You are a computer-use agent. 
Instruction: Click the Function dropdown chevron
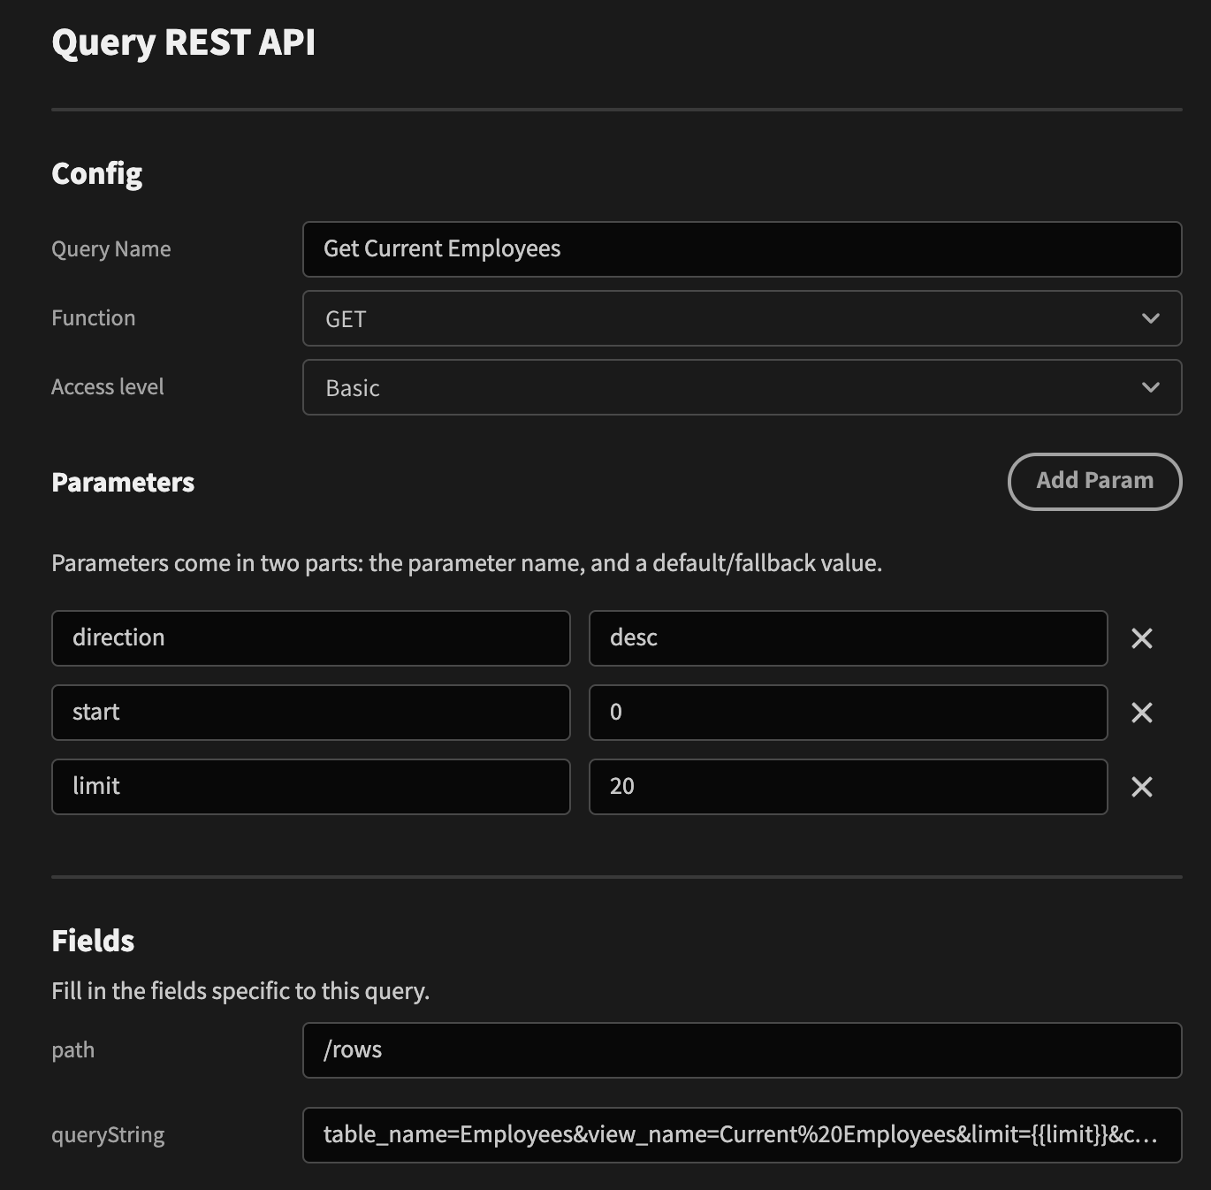(x=1150, y=318)
